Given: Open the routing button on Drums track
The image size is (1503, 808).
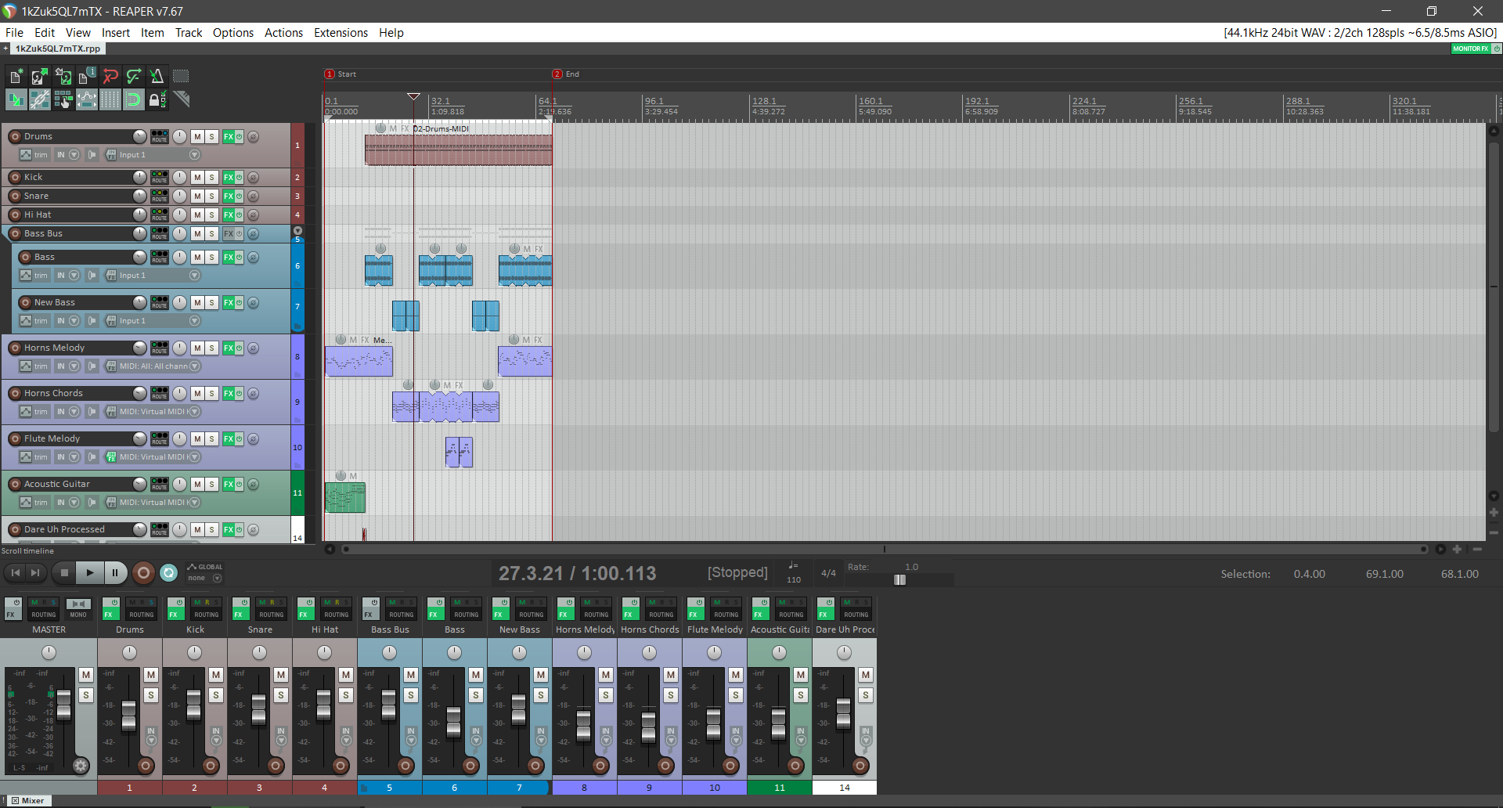Looking at the screenshot, I should (160, 136).
